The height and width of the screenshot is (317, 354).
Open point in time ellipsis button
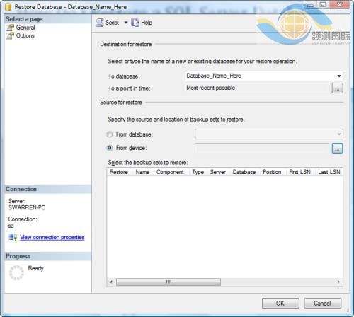(337, 88)
